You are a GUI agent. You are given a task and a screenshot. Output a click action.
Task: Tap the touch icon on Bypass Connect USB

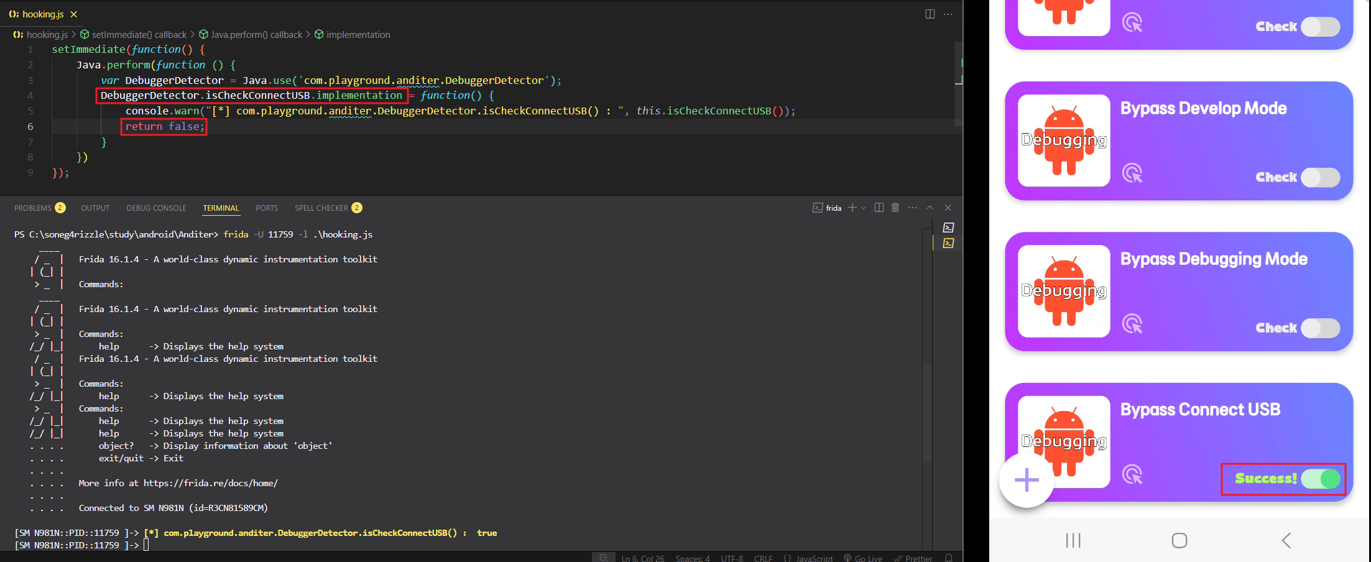(1132, 474)
